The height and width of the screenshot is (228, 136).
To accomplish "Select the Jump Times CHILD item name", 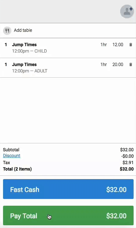I will (24, 45).
